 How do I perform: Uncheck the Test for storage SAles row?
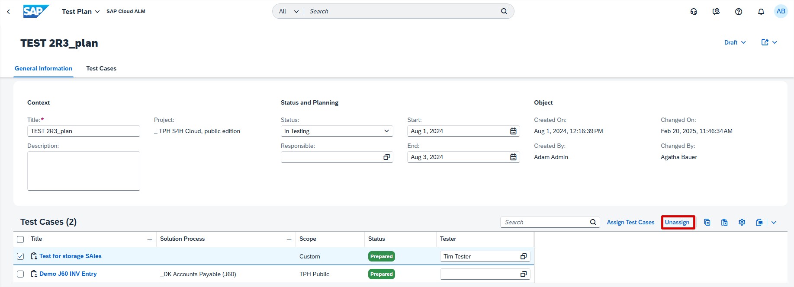20,256
